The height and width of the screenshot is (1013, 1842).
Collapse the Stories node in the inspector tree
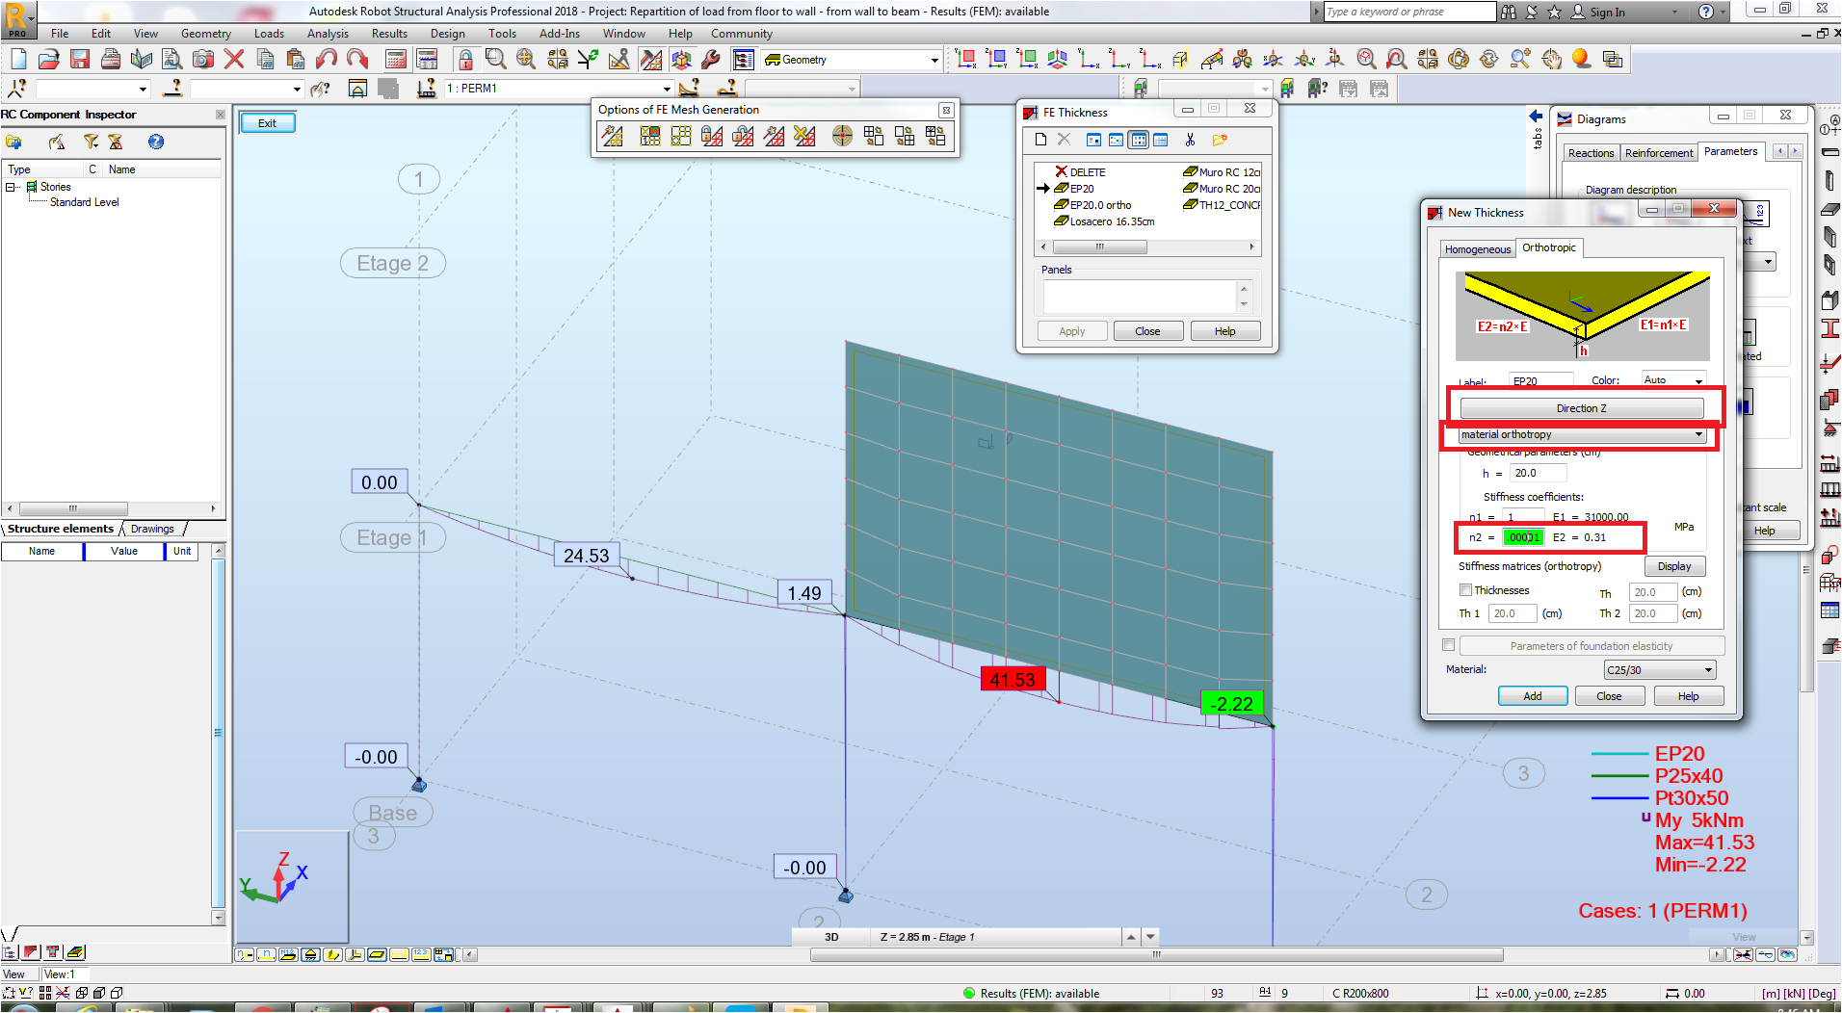tap(12, 187)
